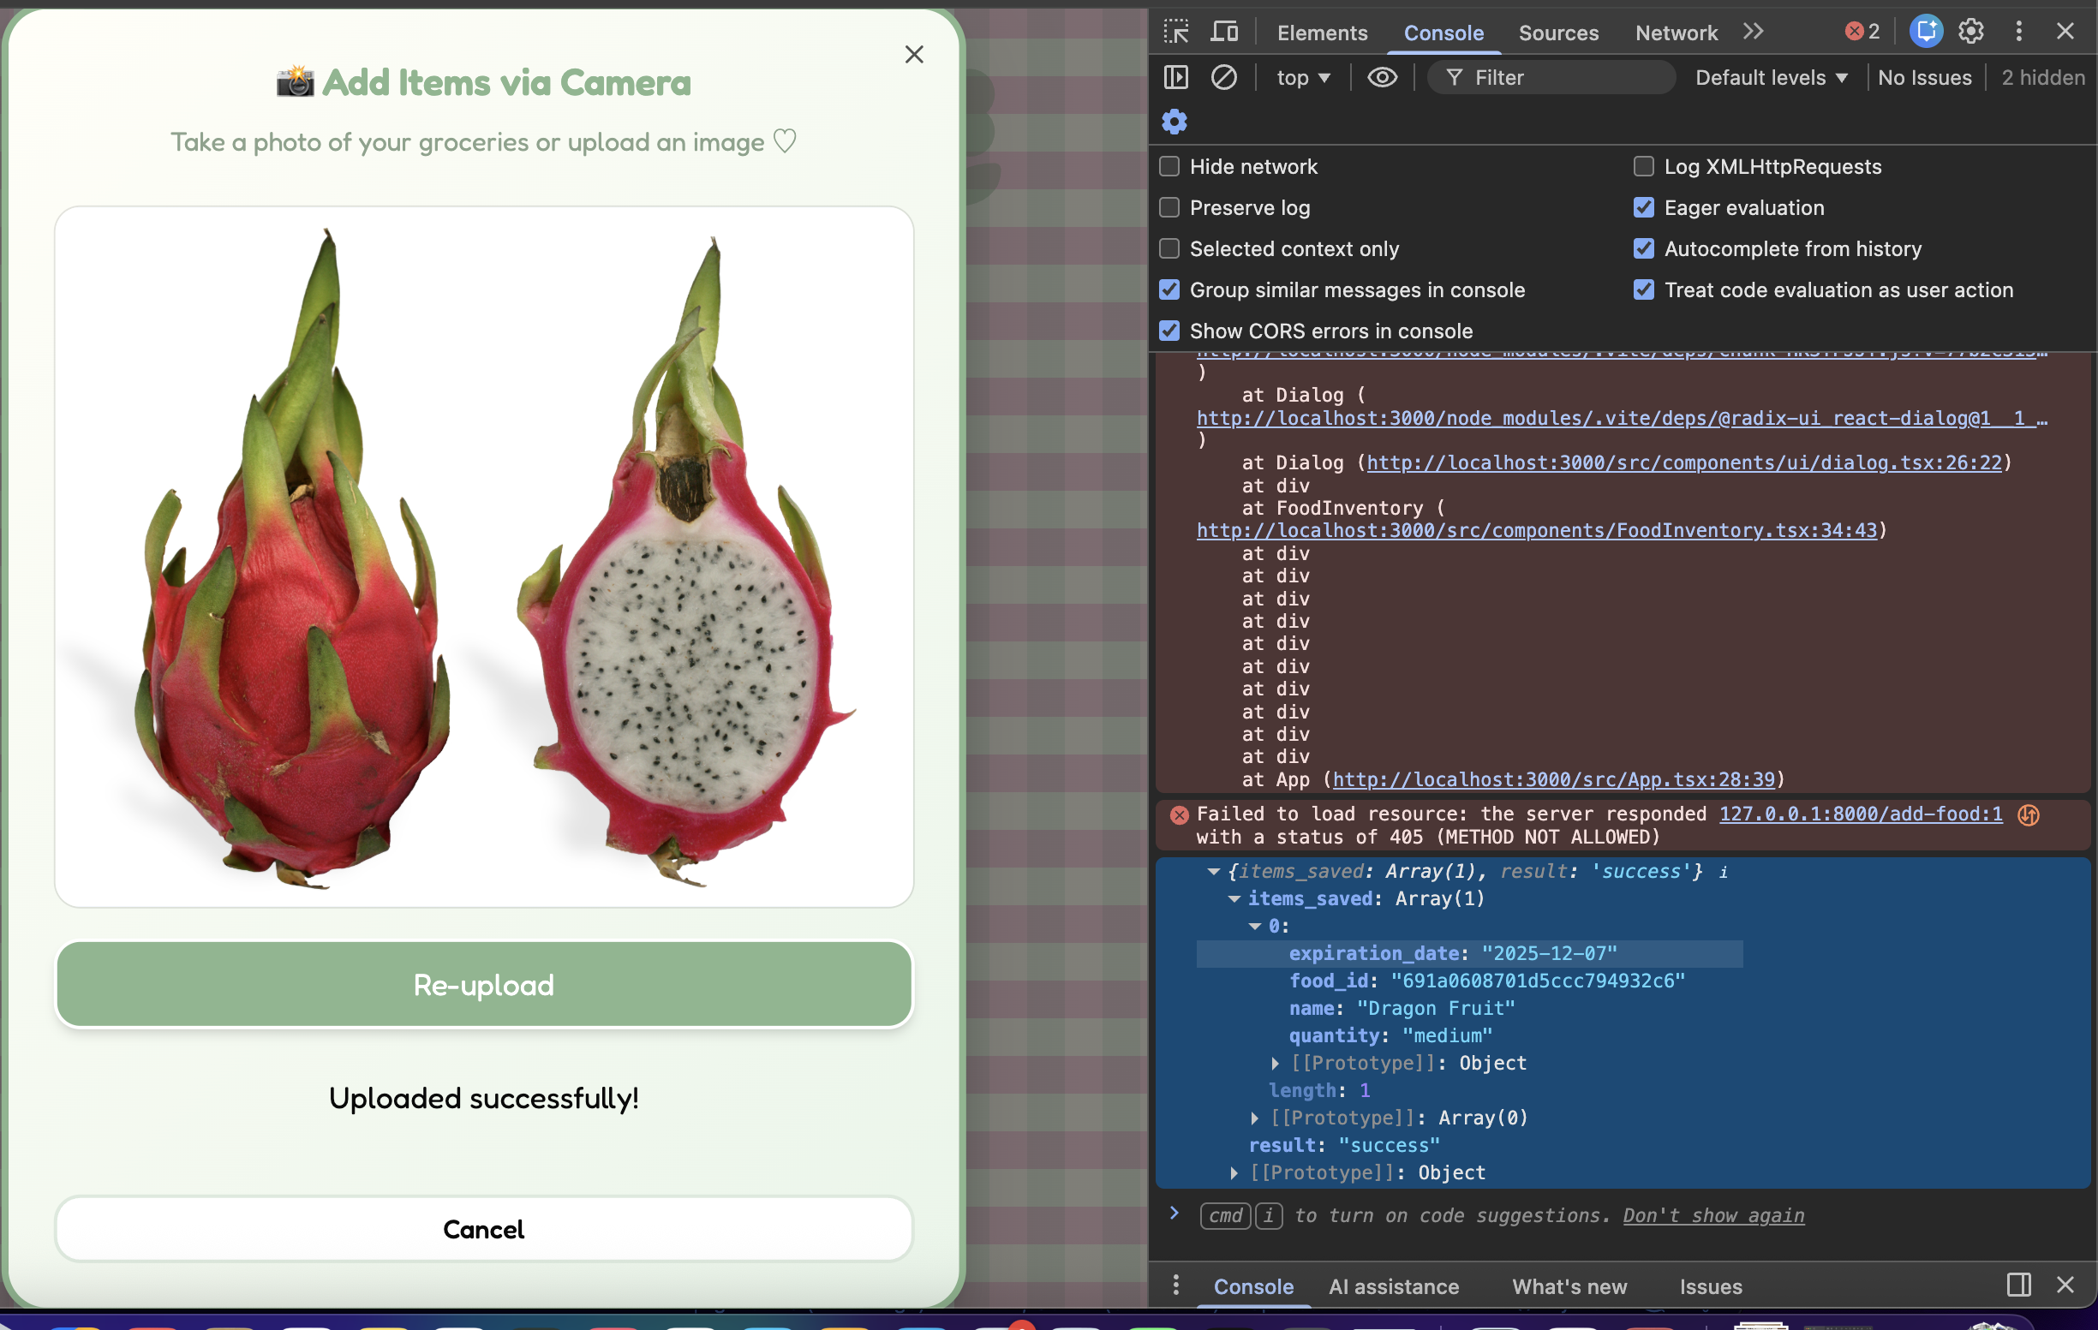Viewport: 2098px width, 1330px height.
Task: Click the blue console settings gear
Action: click(1175, 122)
